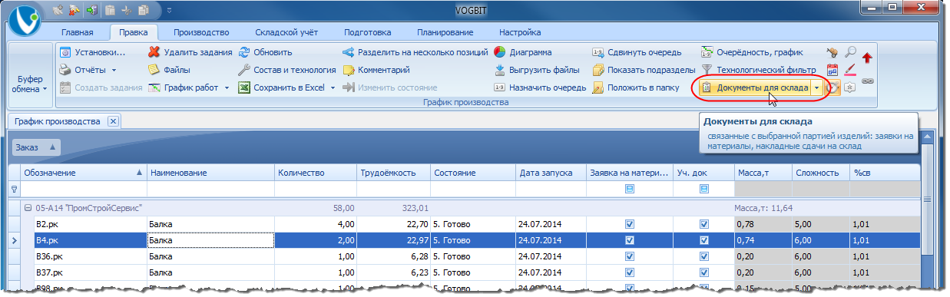Click the red pencil underline icon
Screen dimensions: 950x297
(850, 71)
